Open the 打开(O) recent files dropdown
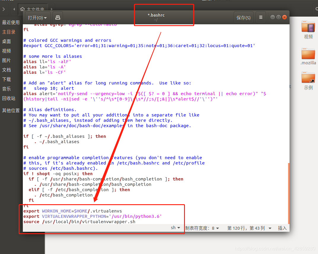The width and height of the screenshot is (318, 254). pyautogui.click(x=37, y=17)
